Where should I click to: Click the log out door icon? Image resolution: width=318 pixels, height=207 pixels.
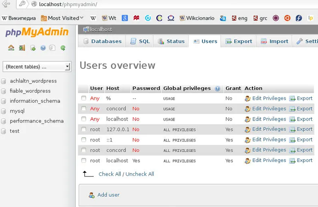22,48
